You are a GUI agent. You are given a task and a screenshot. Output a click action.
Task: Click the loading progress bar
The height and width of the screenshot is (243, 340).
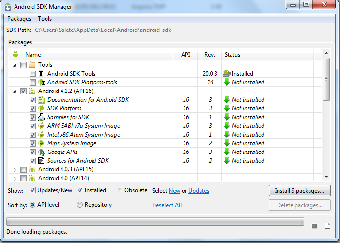[x=155, y=222]
